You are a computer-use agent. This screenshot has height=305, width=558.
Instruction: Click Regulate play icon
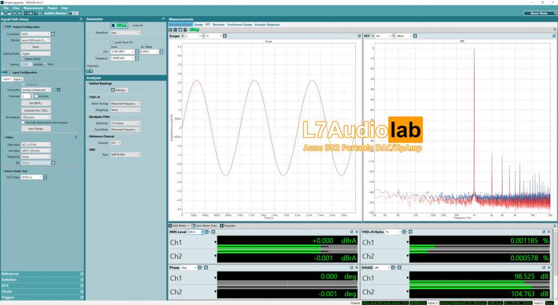point(222,225)
